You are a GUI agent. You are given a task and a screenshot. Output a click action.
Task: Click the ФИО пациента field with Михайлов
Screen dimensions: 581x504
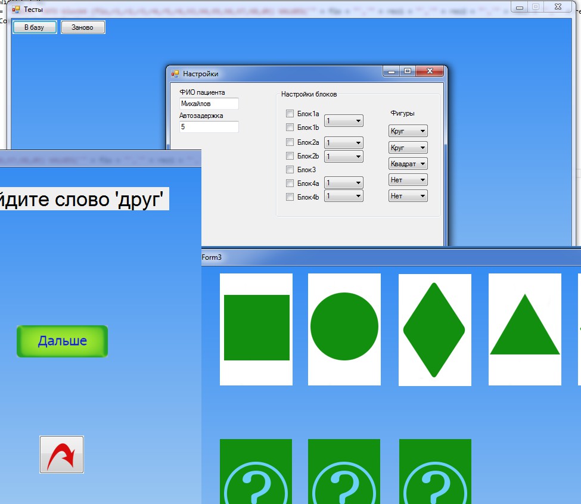pyautogui.click(x=209, y=104)
